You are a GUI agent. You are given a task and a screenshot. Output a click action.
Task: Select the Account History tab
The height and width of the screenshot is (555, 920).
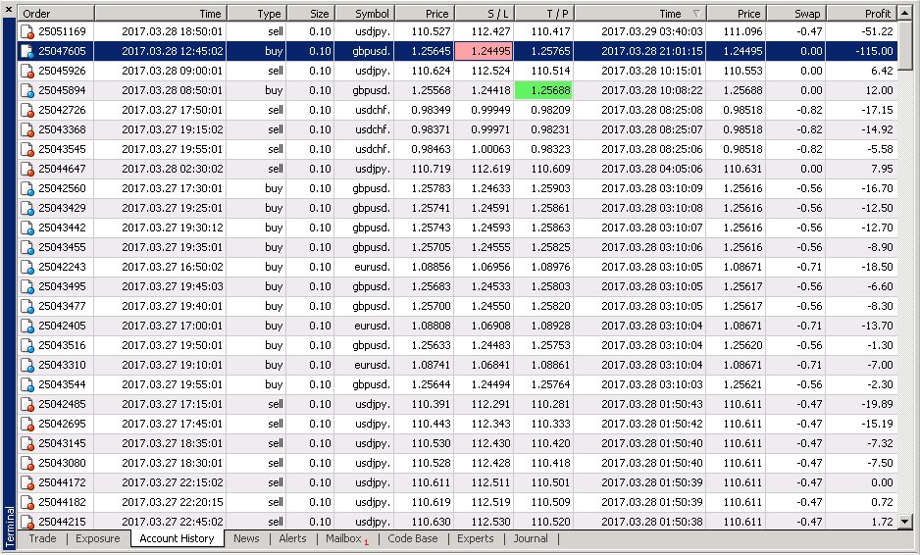coord(177,538)
